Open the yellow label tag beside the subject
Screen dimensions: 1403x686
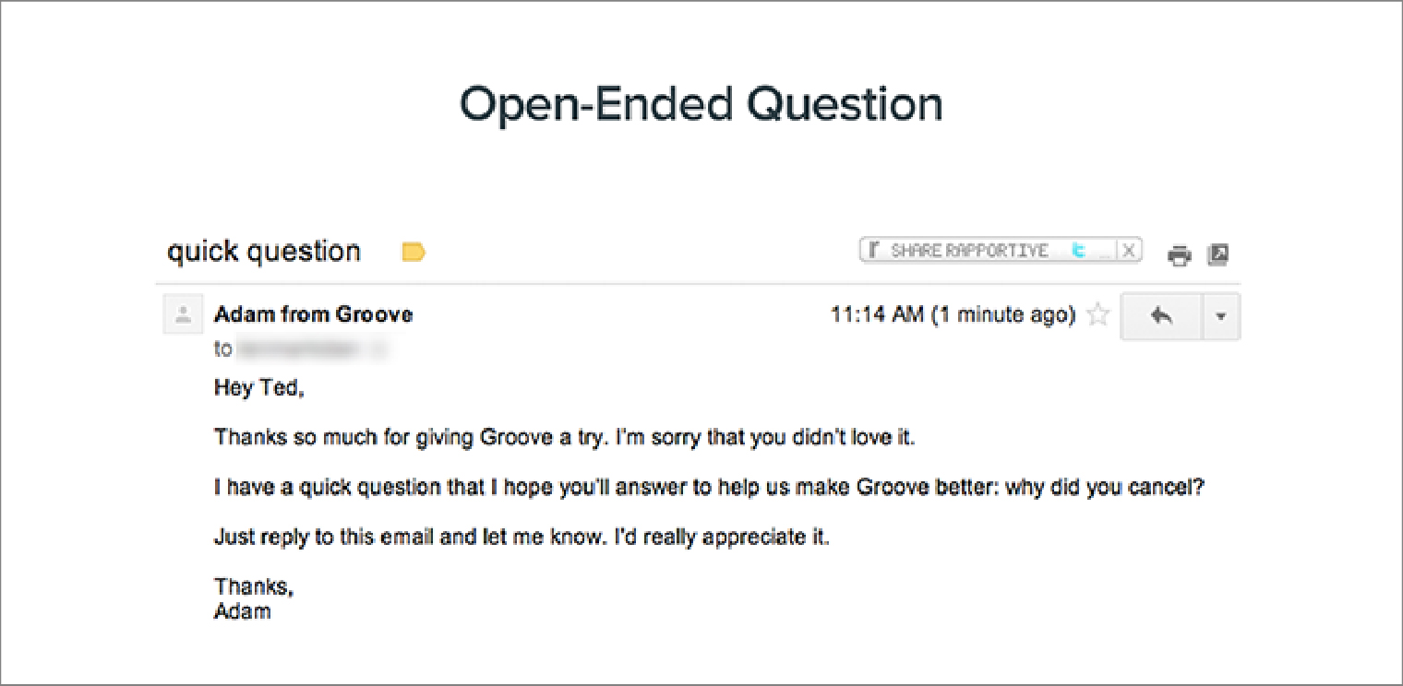coord(413,251)
